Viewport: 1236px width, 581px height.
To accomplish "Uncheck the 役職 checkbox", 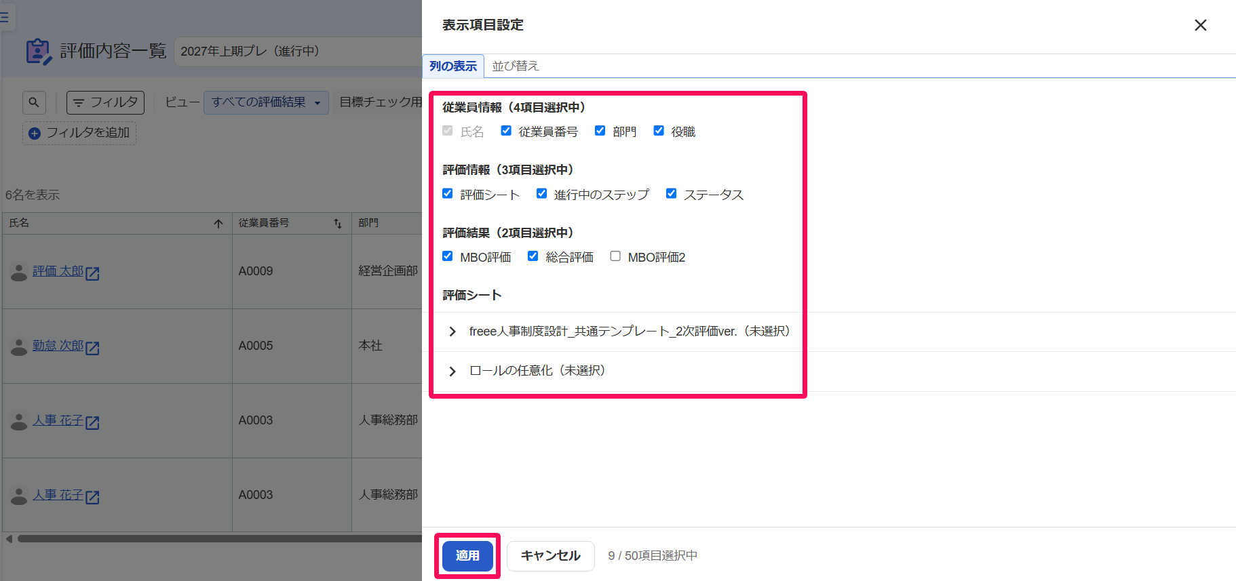I will point(659,131).
